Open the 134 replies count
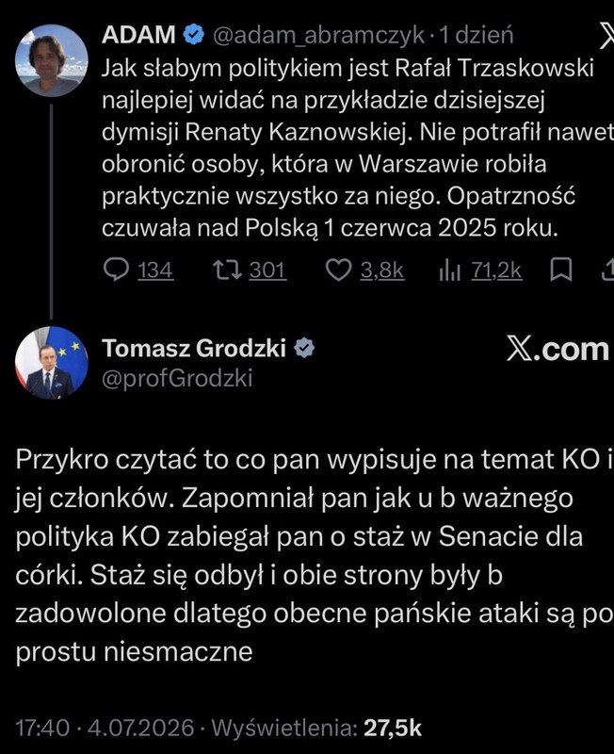614x754 pixels. click(155, 270)
